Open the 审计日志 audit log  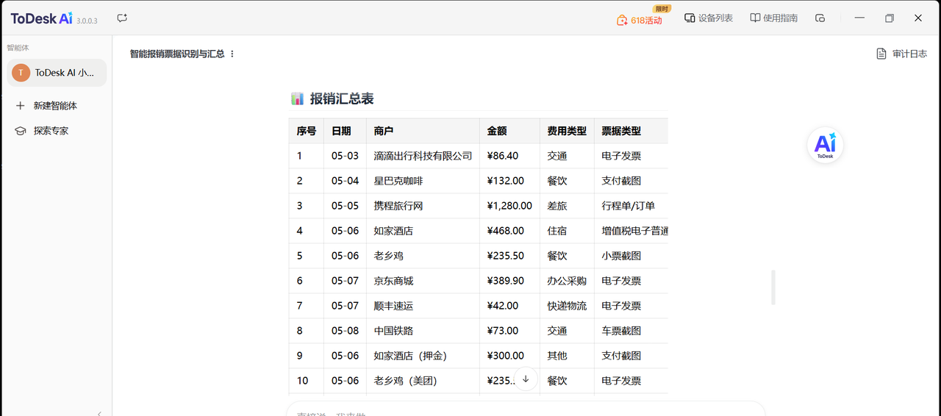[x=902, y=54]
